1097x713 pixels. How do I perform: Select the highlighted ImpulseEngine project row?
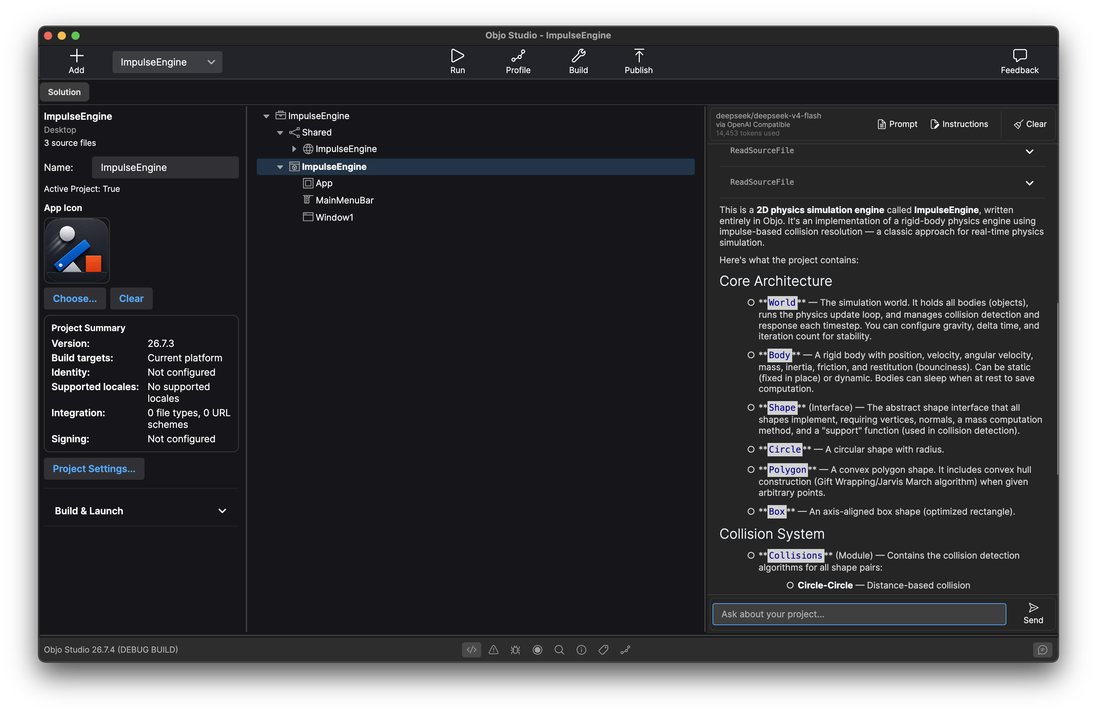point(476,167)
